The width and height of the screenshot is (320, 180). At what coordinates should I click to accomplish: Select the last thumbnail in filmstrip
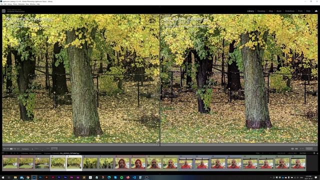(x=298, y=163)
